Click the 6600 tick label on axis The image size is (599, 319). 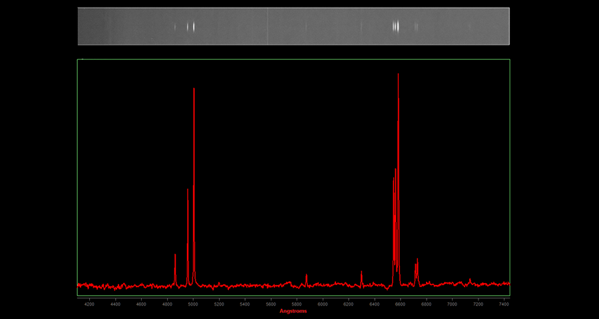400,303
